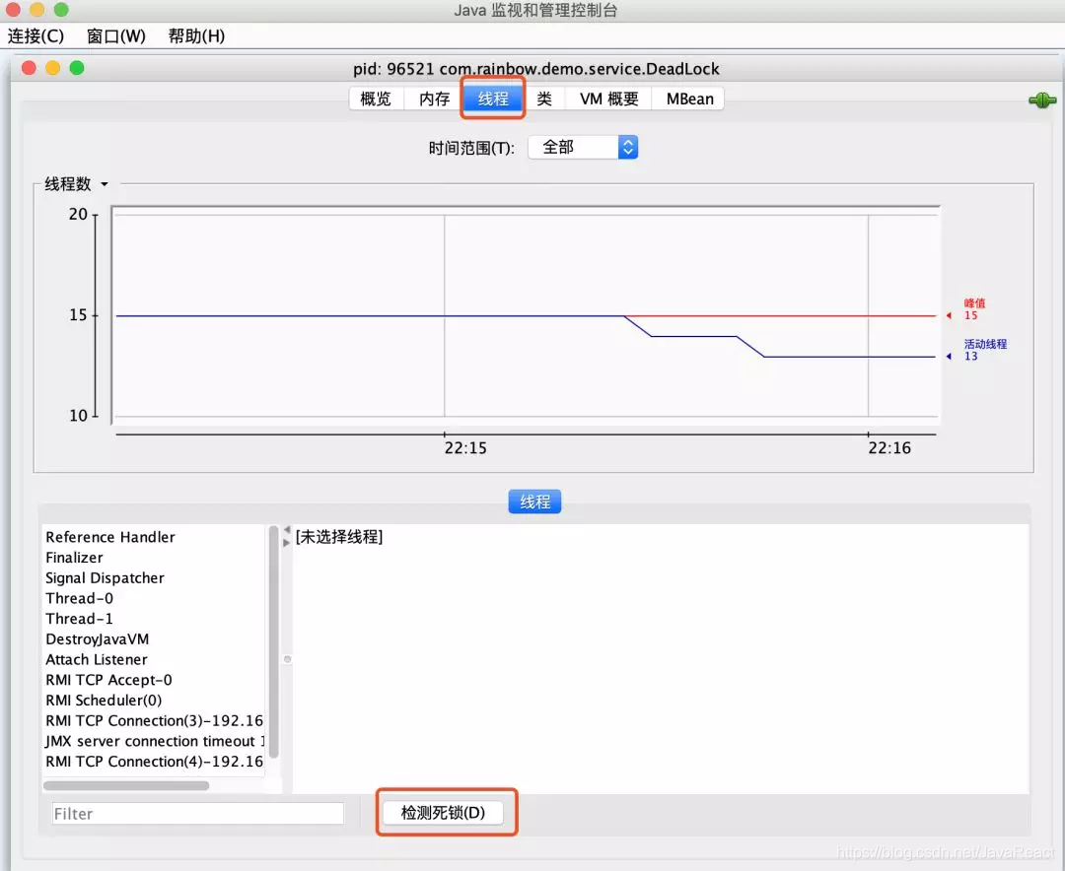
Task: Expand the 线程数 chart options arrow
Action: 105,184
